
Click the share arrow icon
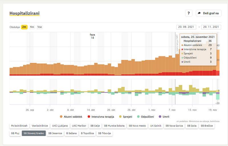coord(199,13)
